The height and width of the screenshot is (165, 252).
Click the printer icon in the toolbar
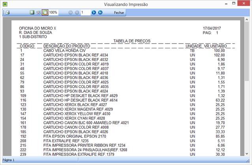(7, 13)
